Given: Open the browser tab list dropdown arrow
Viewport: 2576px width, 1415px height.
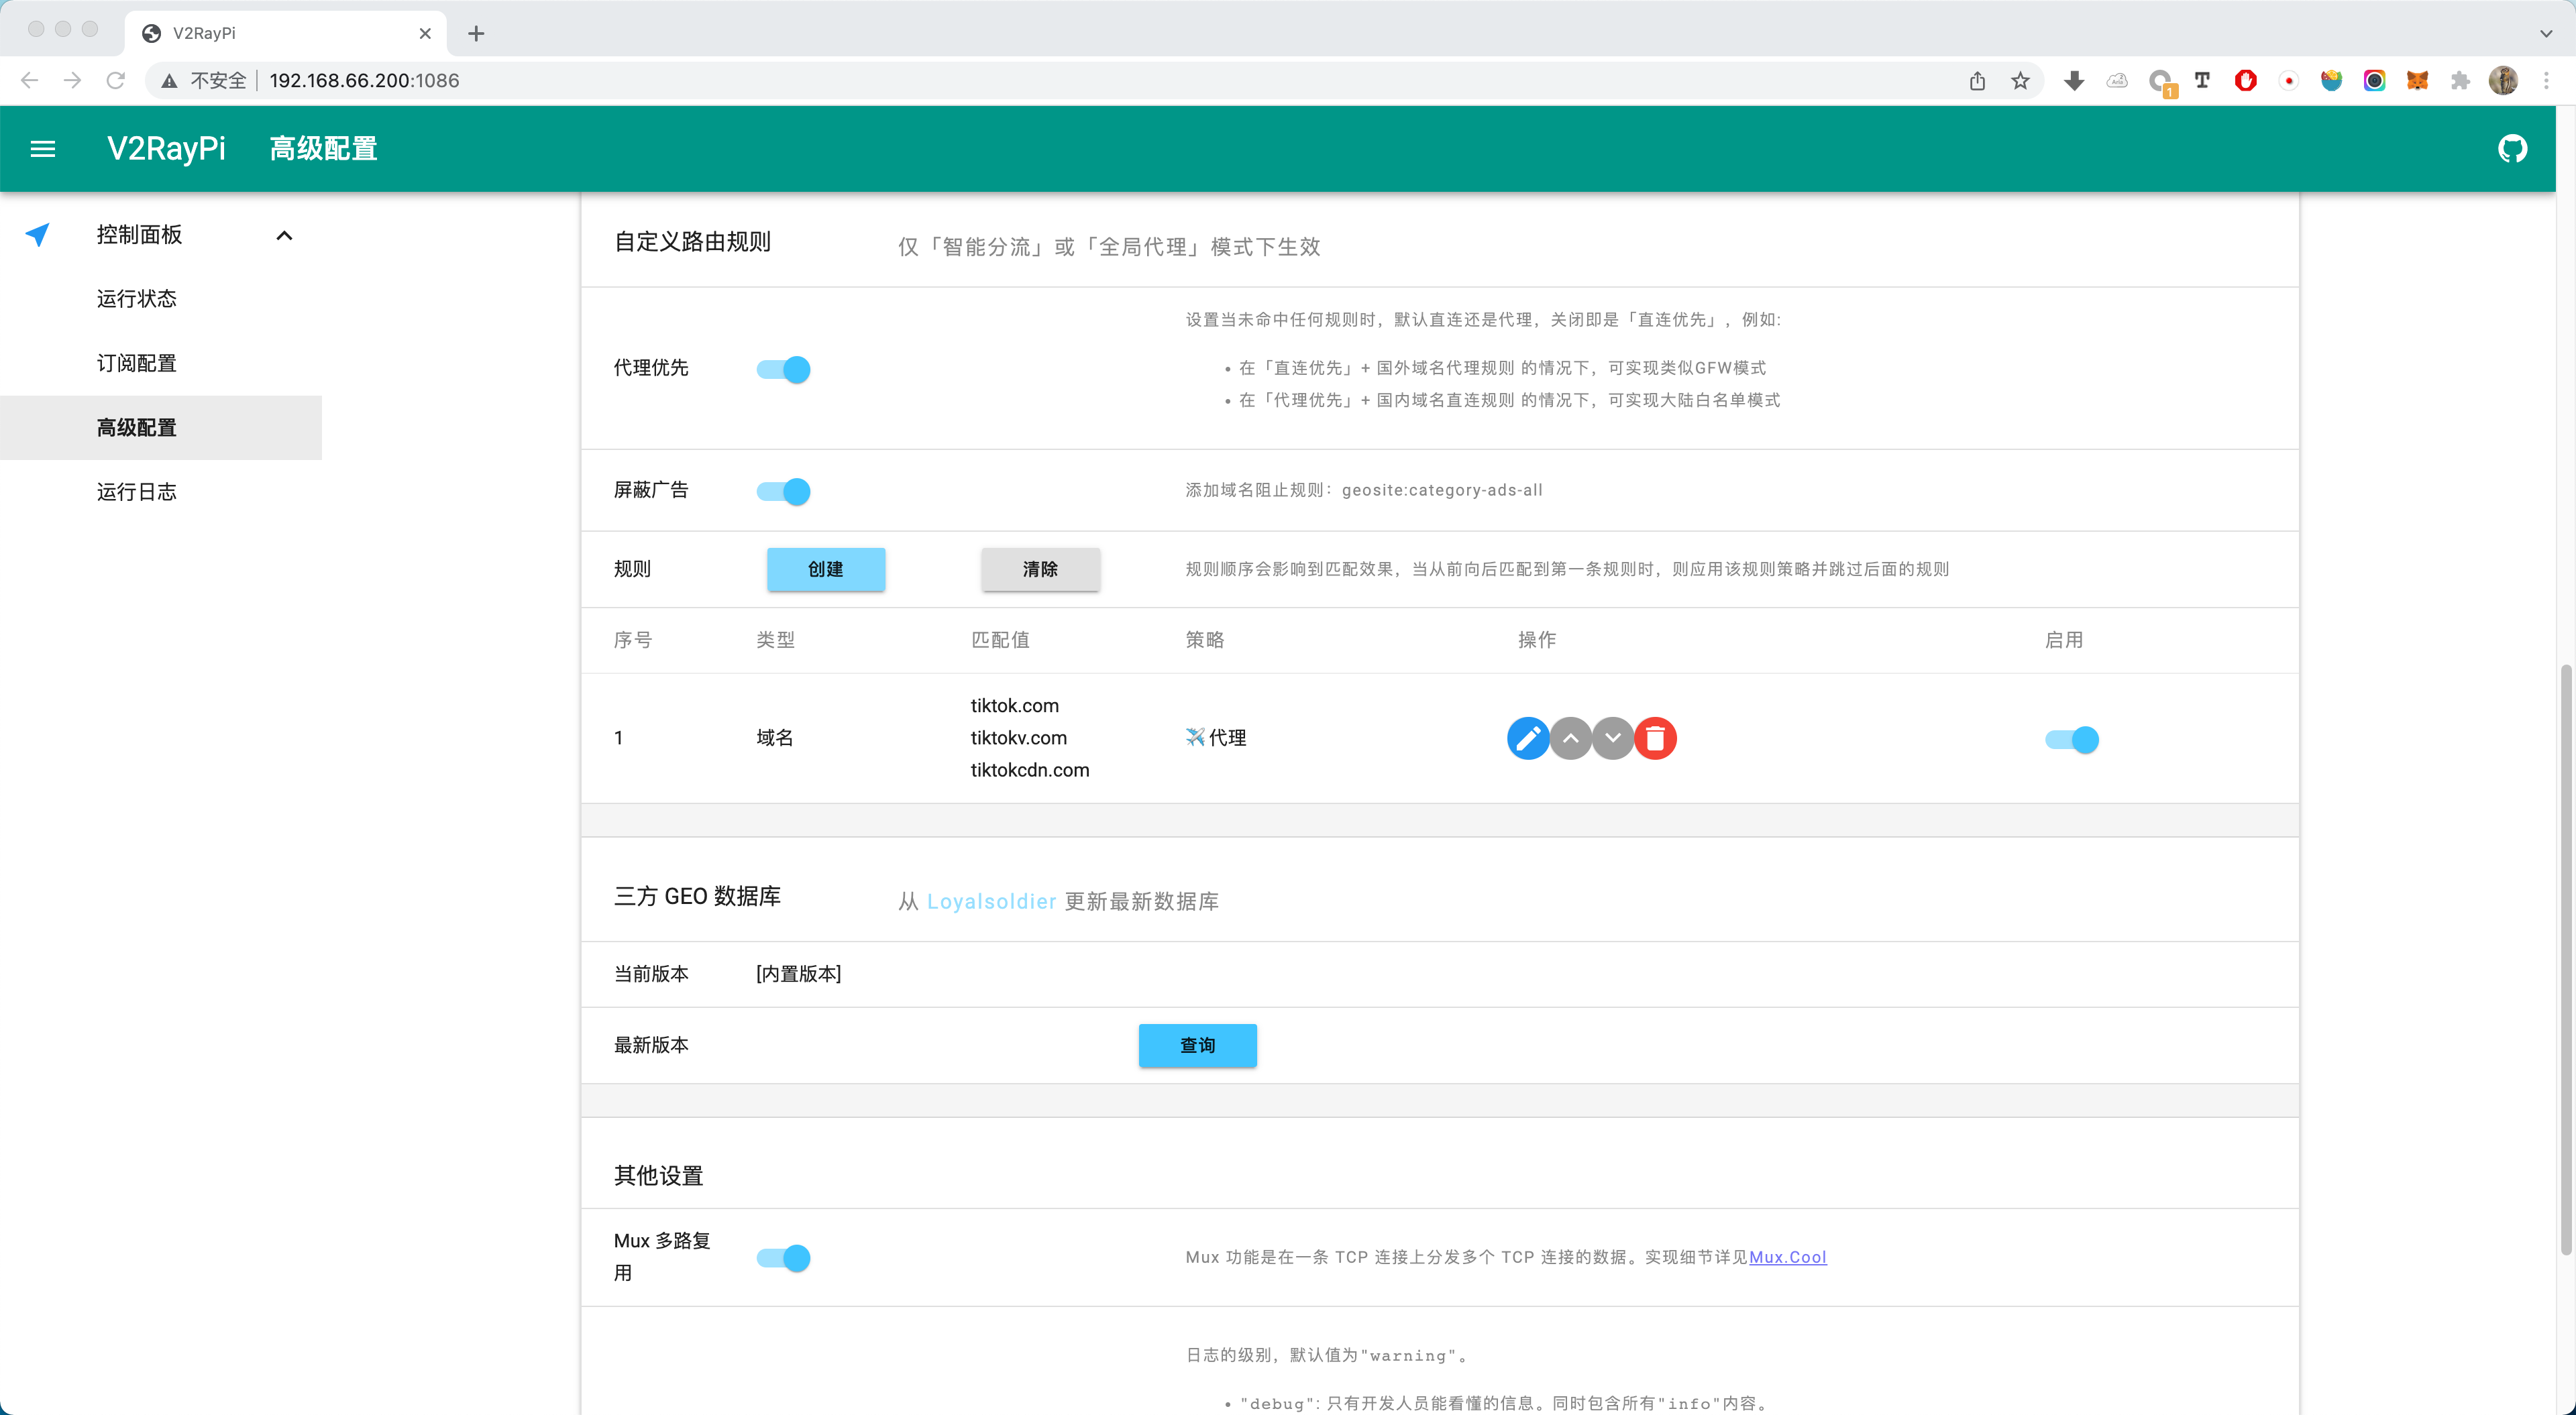Looking at the screenshot, I should tap(2546, 33).
